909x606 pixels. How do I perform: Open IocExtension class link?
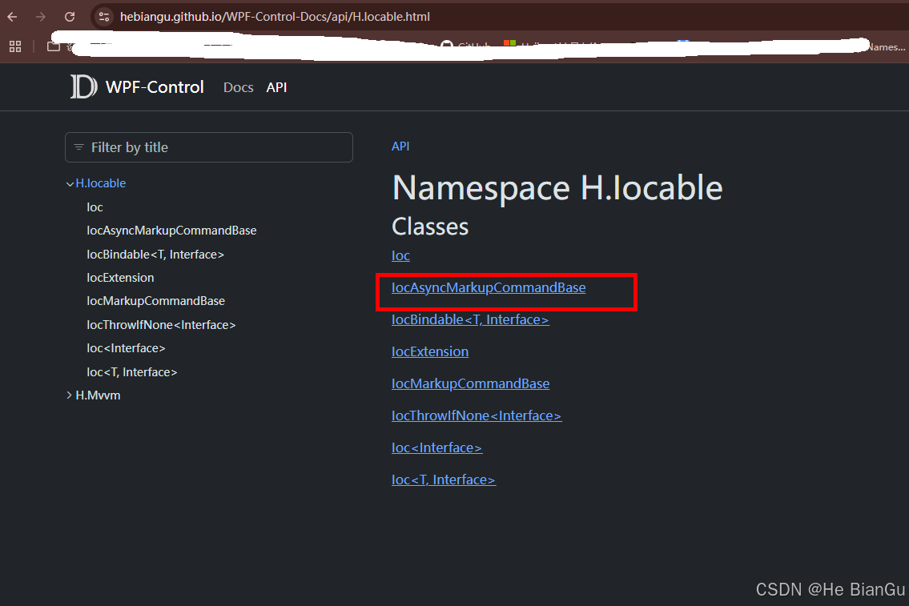tap(430, 351)
